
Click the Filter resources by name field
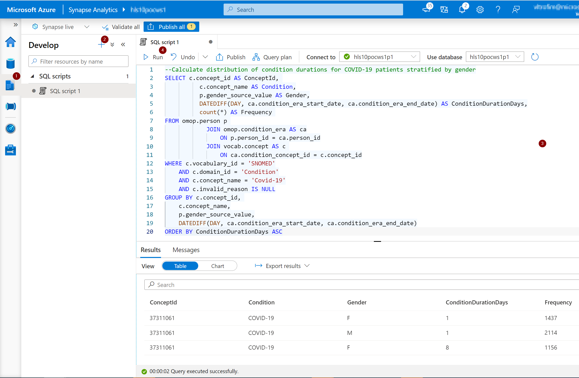[78, 62]
